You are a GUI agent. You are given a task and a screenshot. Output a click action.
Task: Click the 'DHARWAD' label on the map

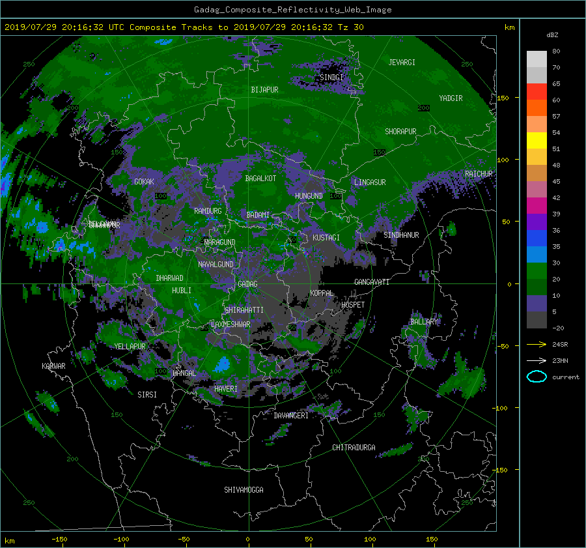(x=170, y=278)
